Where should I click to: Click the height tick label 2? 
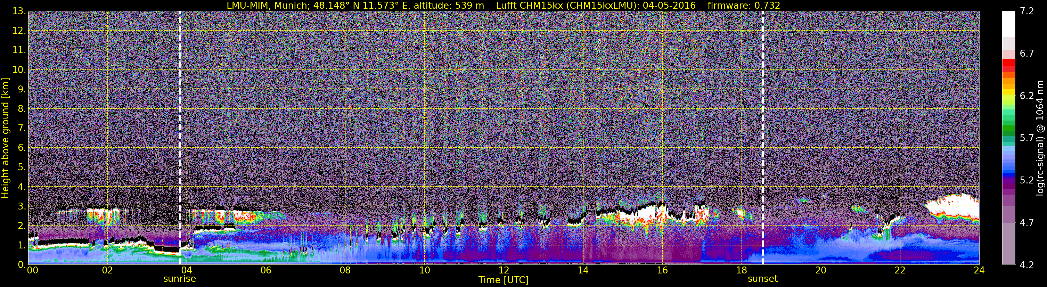22,225
